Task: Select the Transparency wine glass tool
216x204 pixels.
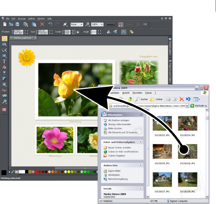Action: point(4,73)
